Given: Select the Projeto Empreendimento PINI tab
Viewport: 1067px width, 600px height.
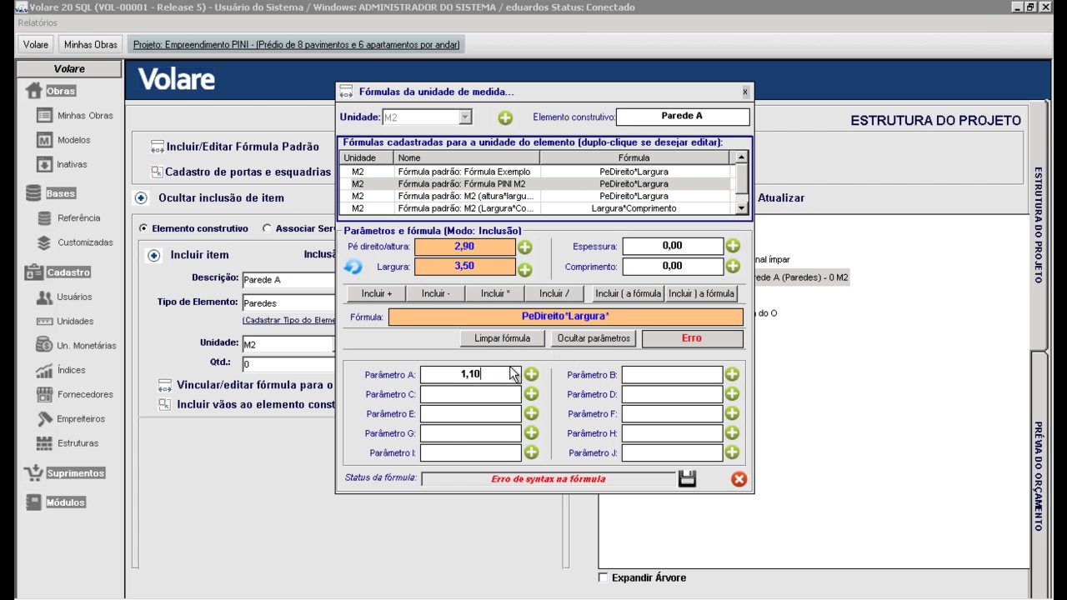Looking at the screenshot, I should (296, 44).
